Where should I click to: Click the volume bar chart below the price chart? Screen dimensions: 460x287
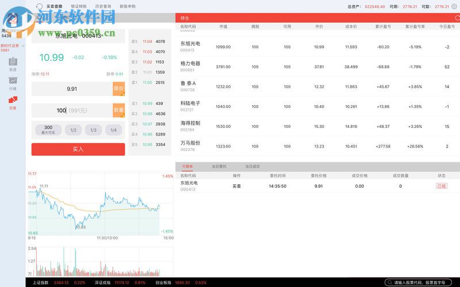coord(100,261)
